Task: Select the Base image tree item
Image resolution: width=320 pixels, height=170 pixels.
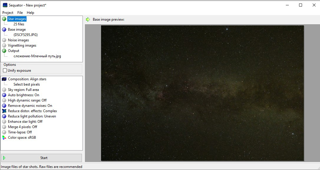Action: tap(17, 30)
